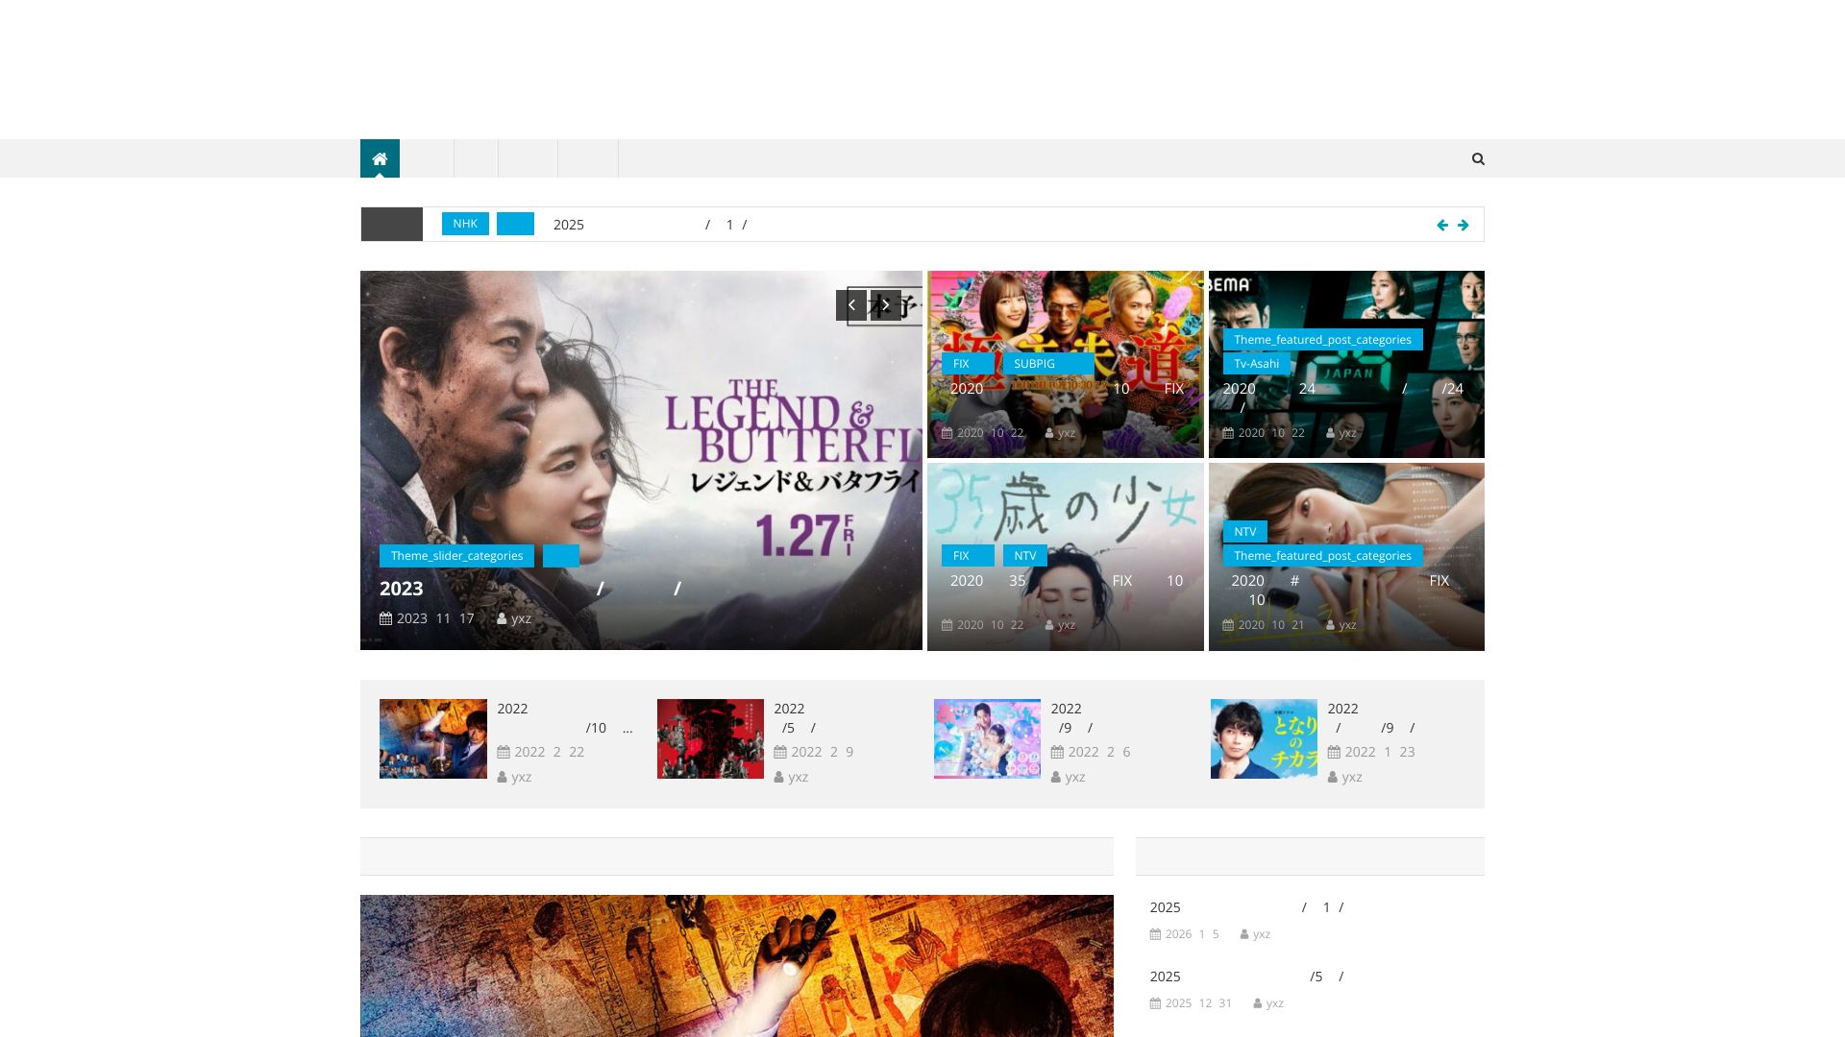The width and height of the screenshot is (1845, 1037).
Task: Open Theme_featured_post_categories tag below NTV
Action: [x=1322, y=556]
